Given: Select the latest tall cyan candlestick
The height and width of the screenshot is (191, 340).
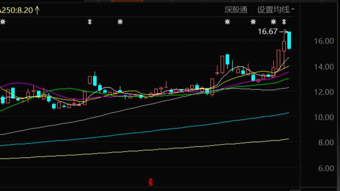Looking at the screenshot, I should point(289,40).
